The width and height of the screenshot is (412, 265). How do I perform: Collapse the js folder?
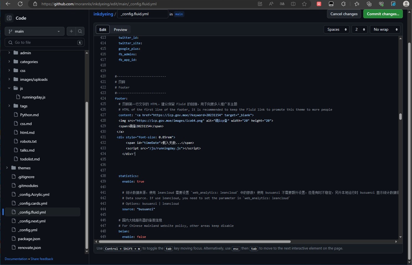[x=9, y=88]
